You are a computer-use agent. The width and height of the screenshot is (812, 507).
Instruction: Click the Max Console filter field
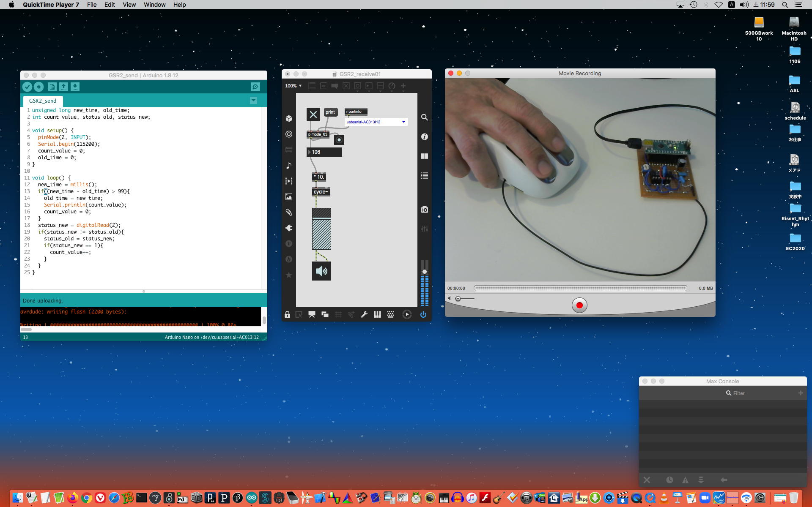tap(738, 393)
